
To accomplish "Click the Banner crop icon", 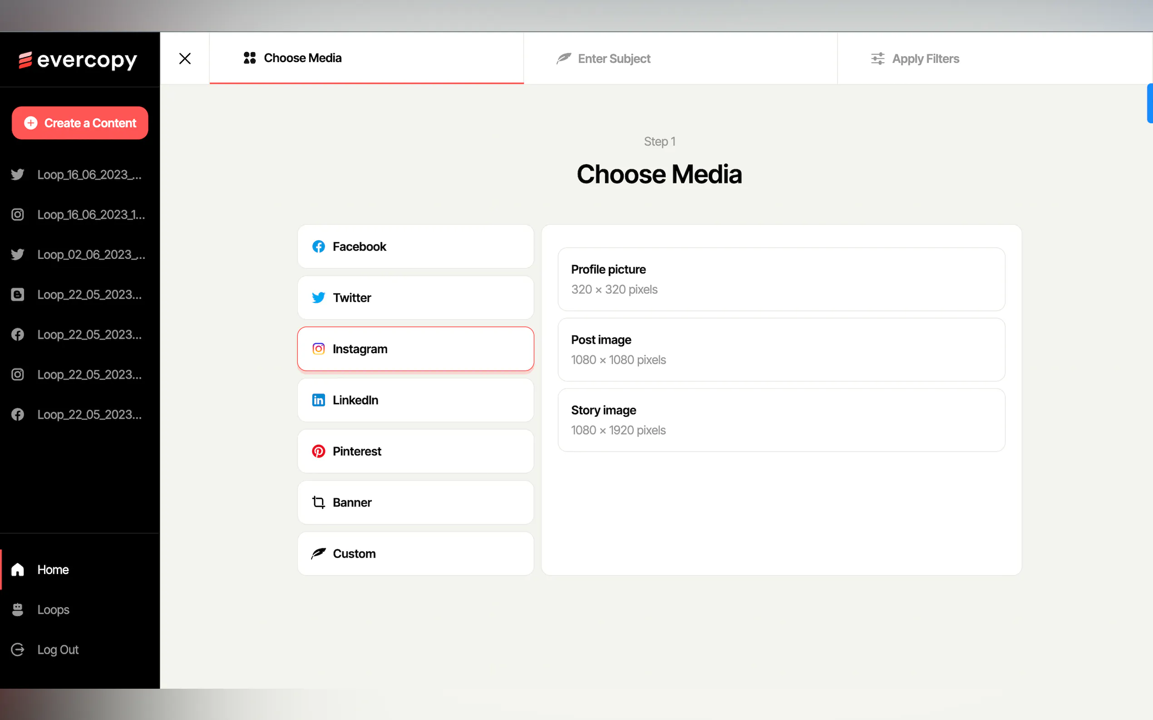I will click(x=318, y=502).
